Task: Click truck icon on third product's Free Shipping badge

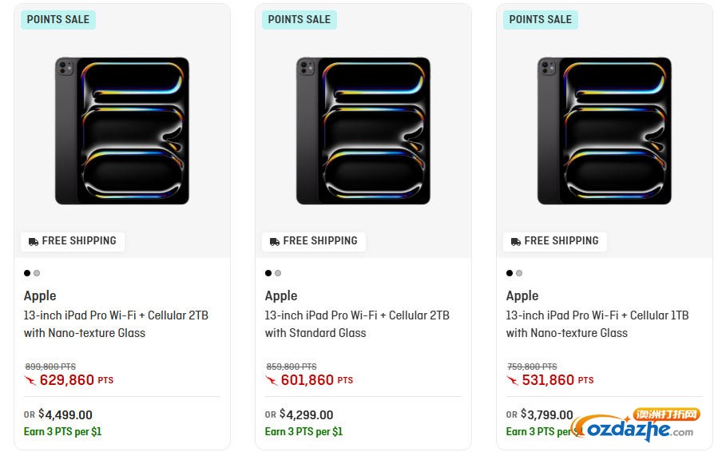Action: [x=516, y=241]
